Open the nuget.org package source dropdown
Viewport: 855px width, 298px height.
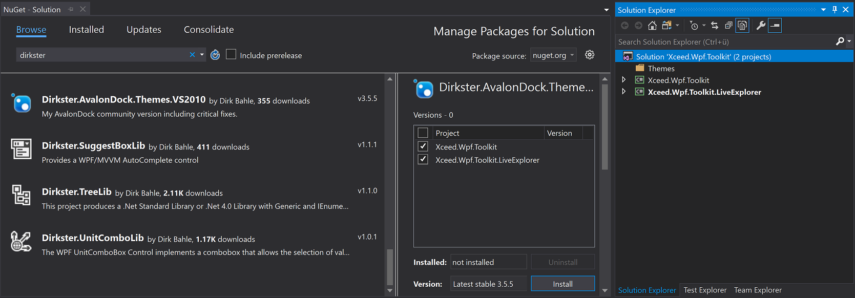(x=553, y=55)
